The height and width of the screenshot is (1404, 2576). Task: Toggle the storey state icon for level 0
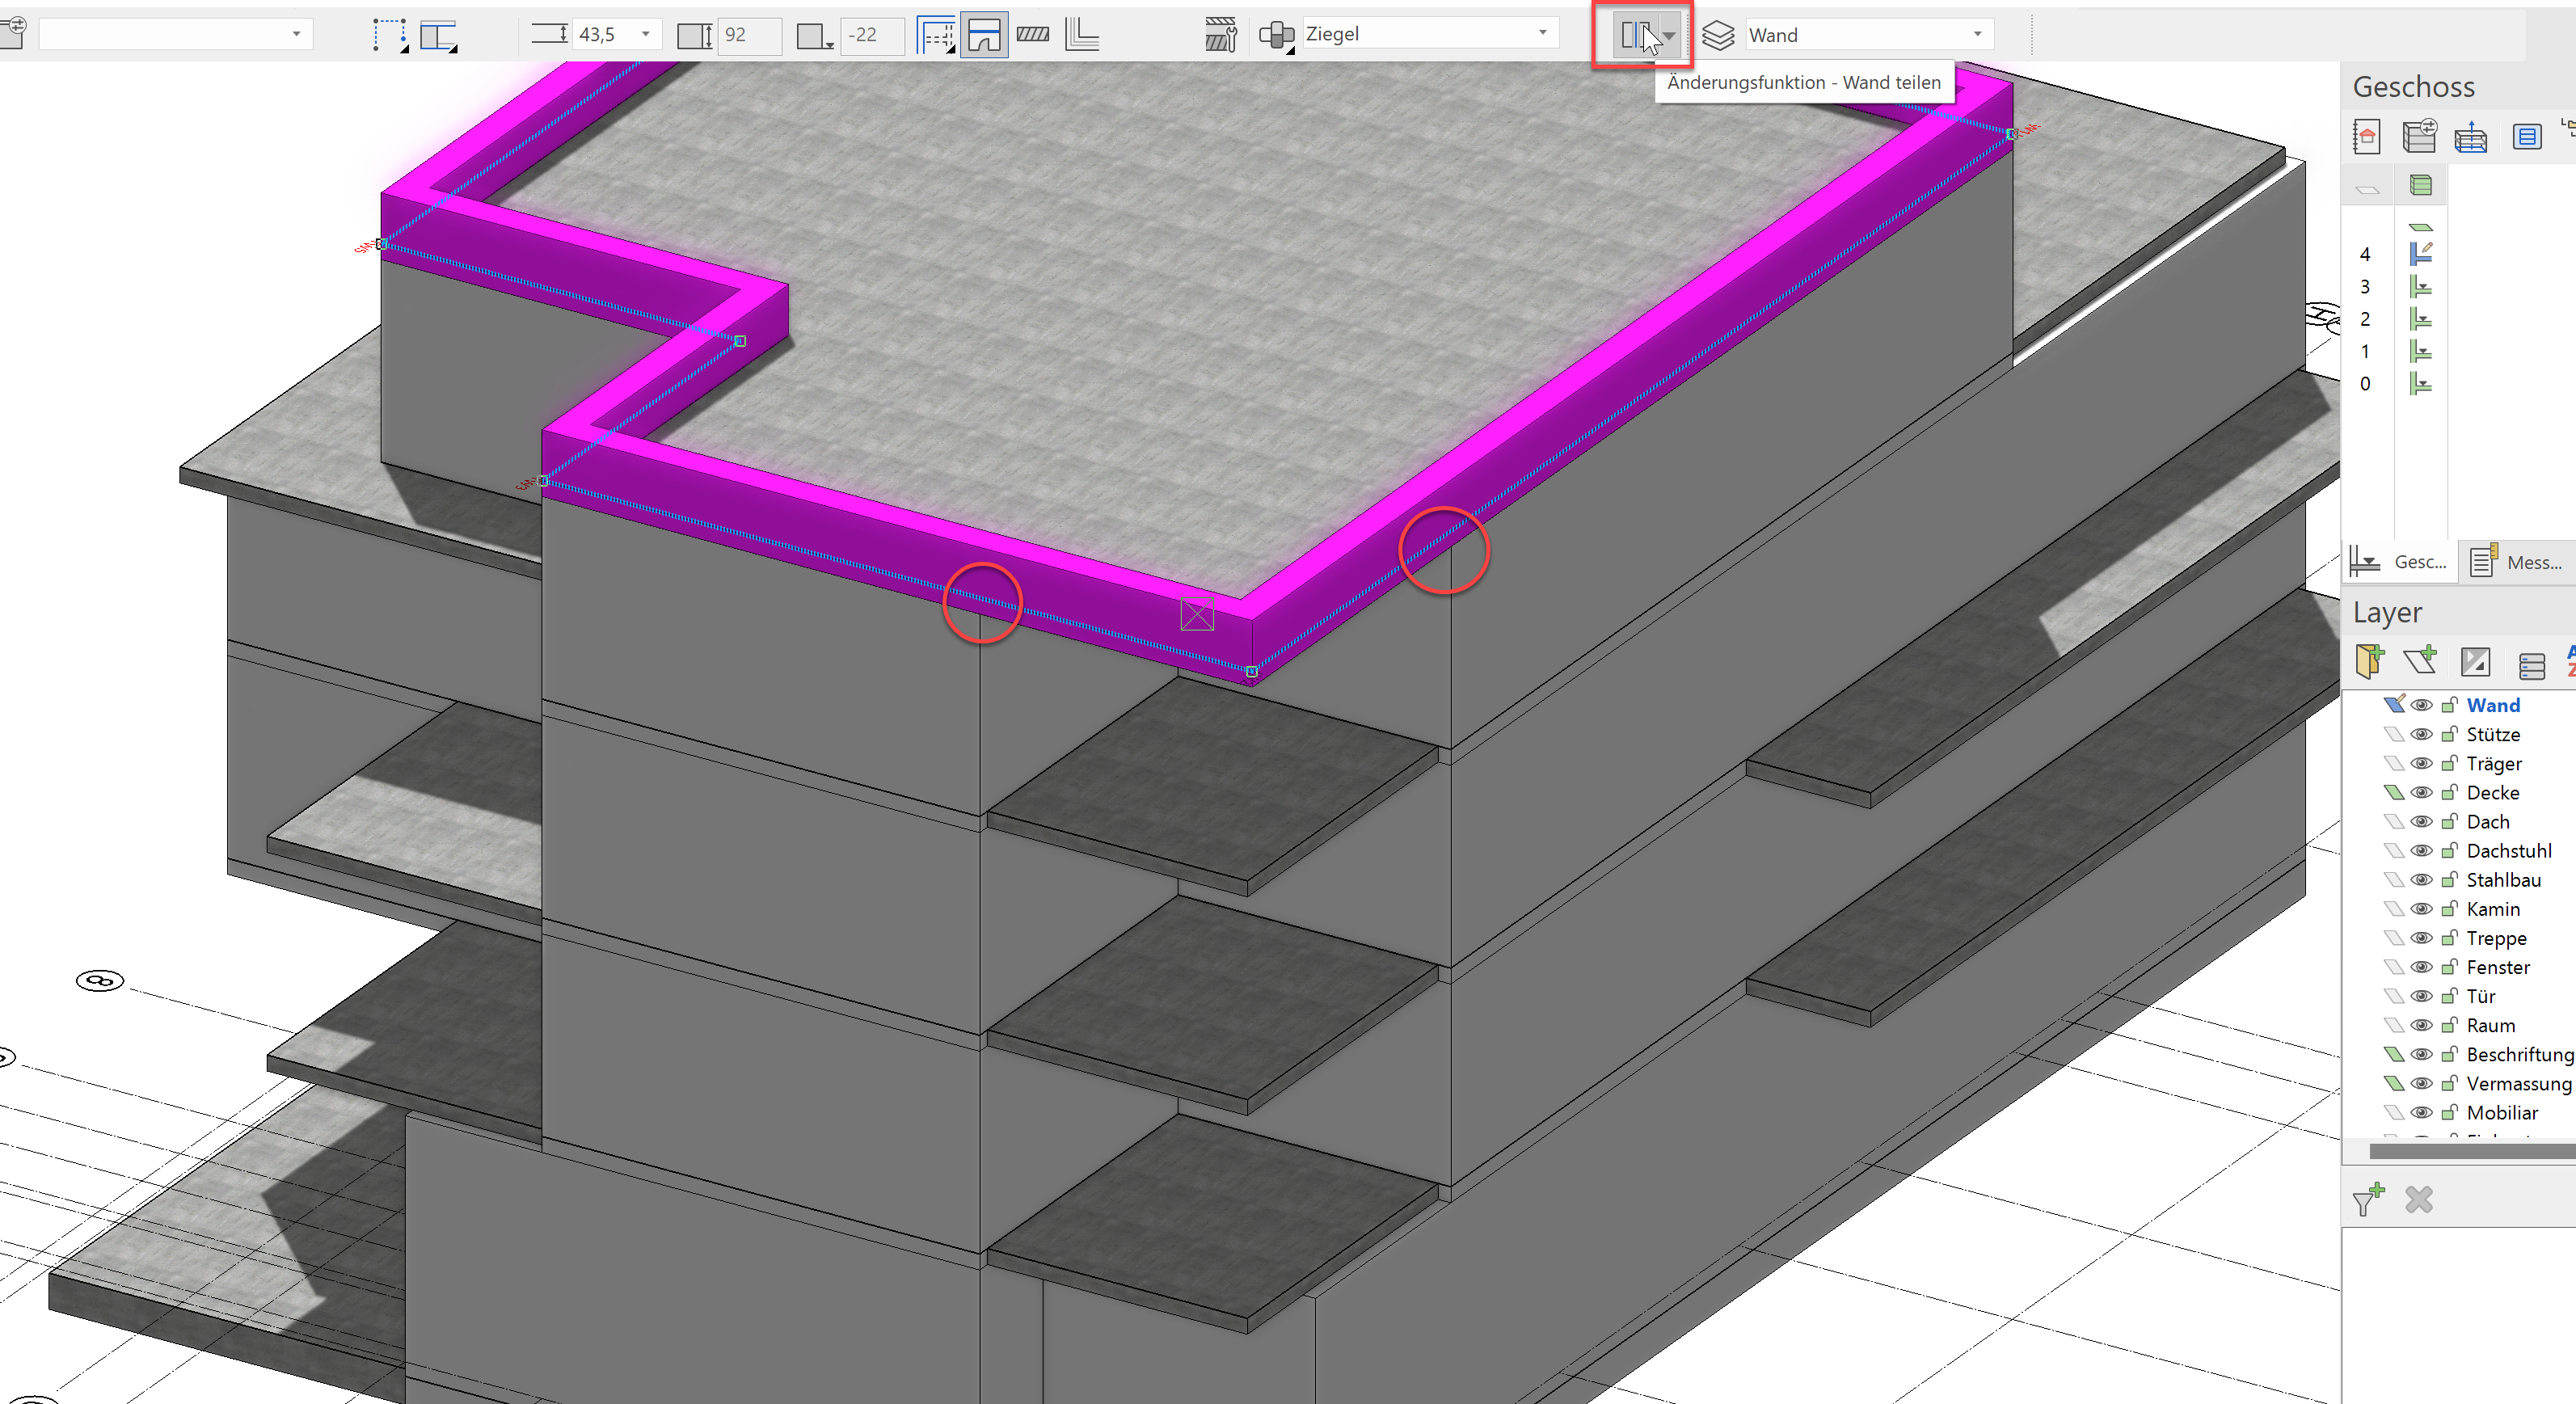(x=2421, y=384)
